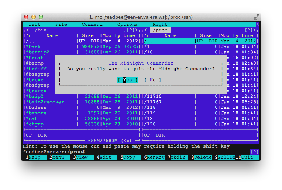This screenshot has width=282, height=190.
Task: Click the left panel forward arrow
Action: coord(137,30)
